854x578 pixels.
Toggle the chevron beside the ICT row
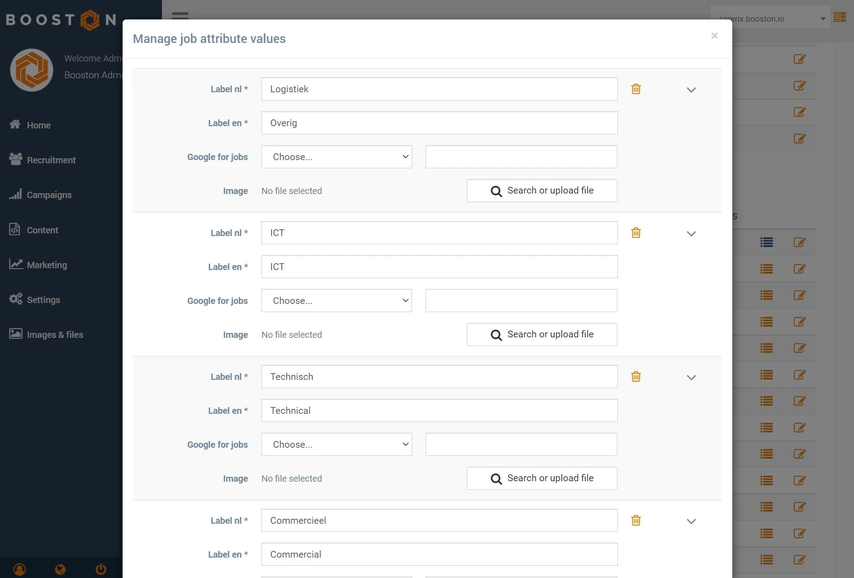point(691,234)
